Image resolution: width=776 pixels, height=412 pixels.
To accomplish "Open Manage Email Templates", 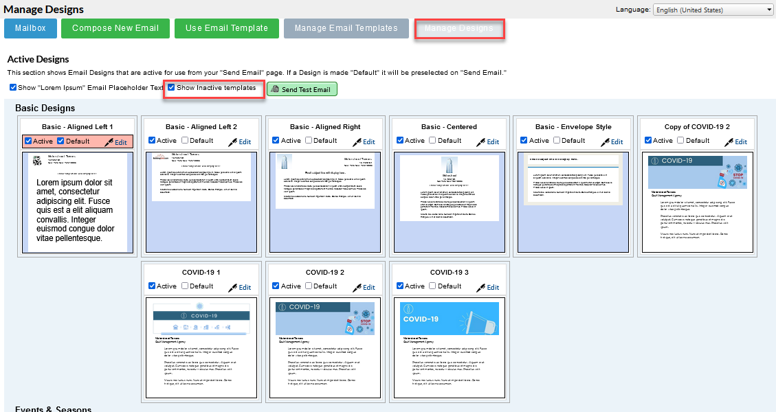I will click(346, 28).
